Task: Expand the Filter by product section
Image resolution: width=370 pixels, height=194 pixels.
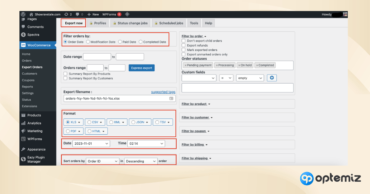Action: coord(196,104)
